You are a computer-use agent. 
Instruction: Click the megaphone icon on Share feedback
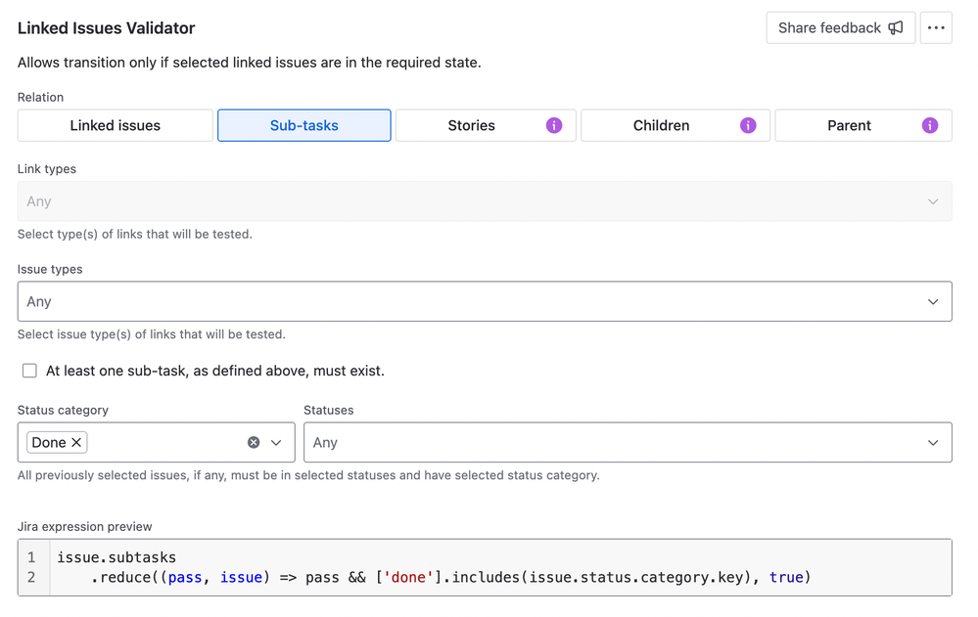(896, 28)
